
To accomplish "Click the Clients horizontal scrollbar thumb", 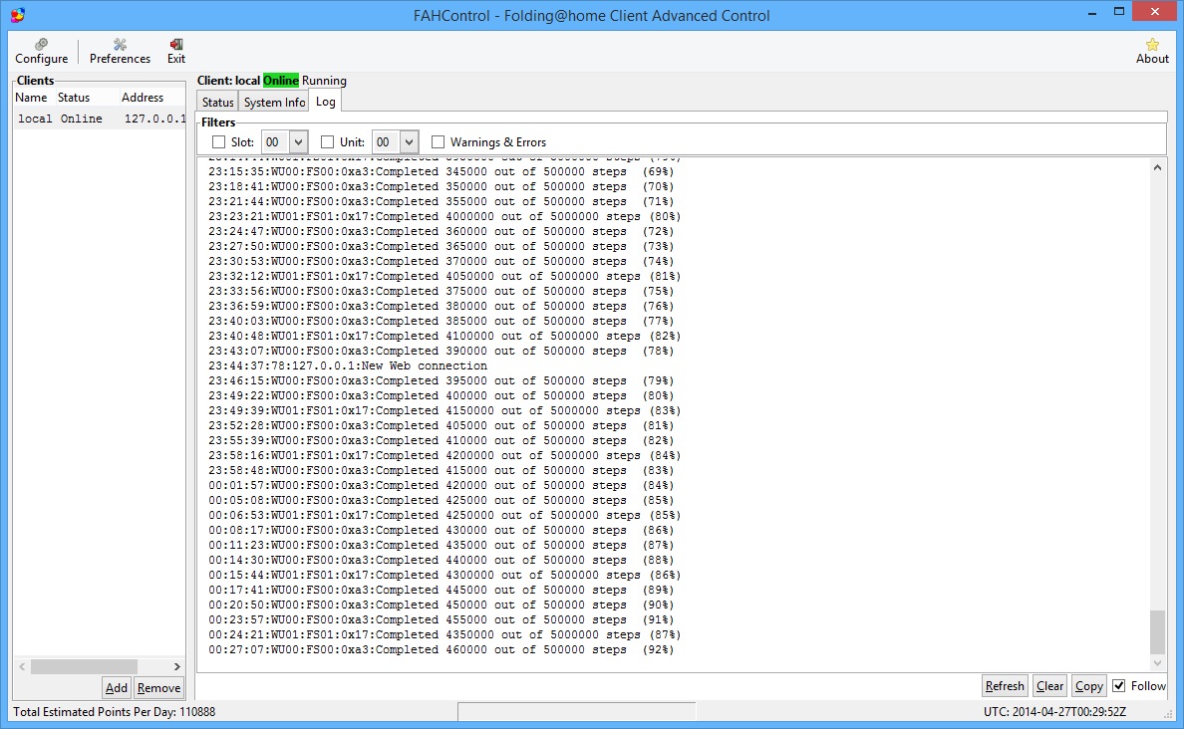I will tap(84, 667).
